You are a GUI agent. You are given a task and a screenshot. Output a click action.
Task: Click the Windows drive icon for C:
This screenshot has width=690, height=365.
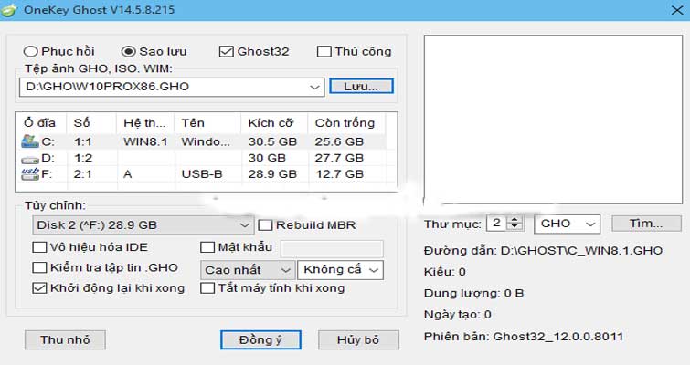tap(30, 141)
